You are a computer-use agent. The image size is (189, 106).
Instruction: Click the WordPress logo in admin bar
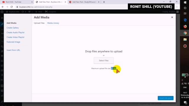2,12
